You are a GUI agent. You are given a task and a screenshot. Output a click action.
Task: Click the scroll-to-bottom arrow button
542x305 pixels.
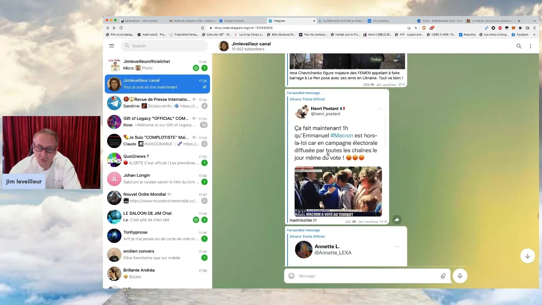528,256
